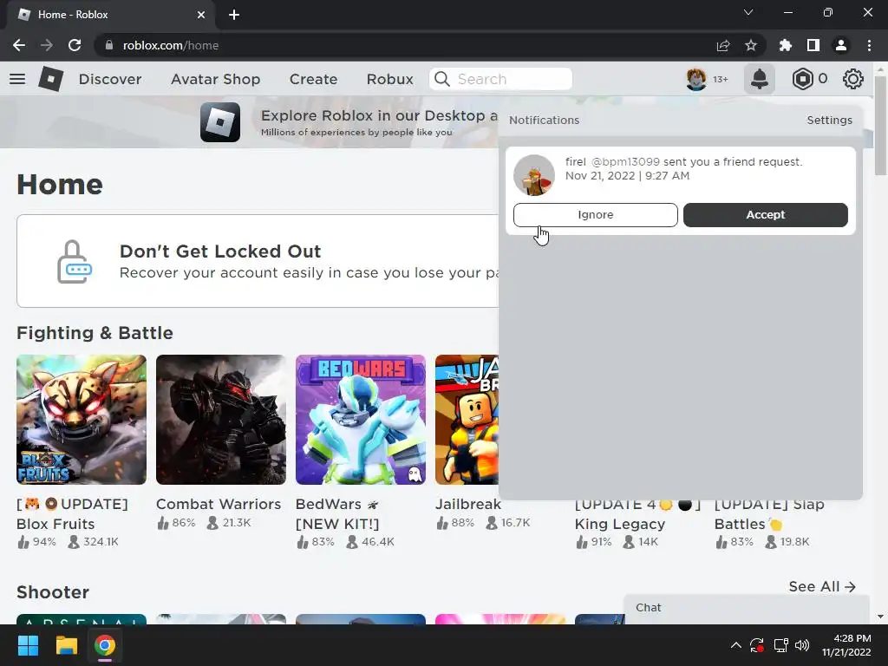Open Chrome profile menu
Image resolution: width=888 pixels, height=666 pixels.
[x=840, y=45]
